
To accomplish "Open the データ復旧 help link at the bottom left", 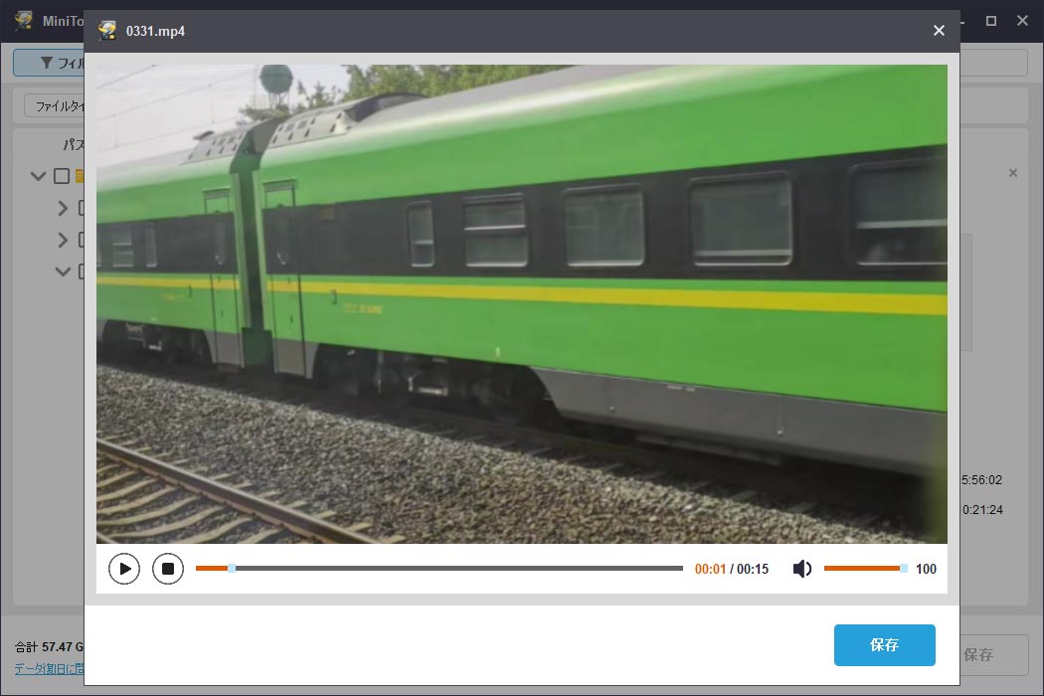I will [50, 669].
